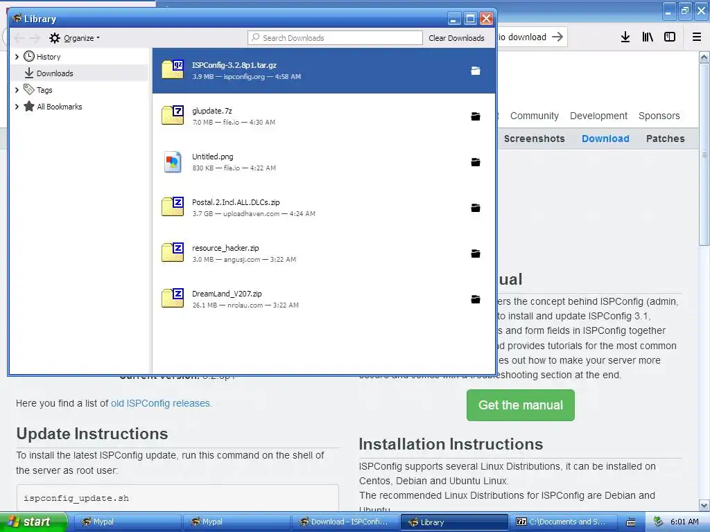Screen dimensions: 710x532
Task: Switch to the Patches tab on website
Action: tap(665, 139)
